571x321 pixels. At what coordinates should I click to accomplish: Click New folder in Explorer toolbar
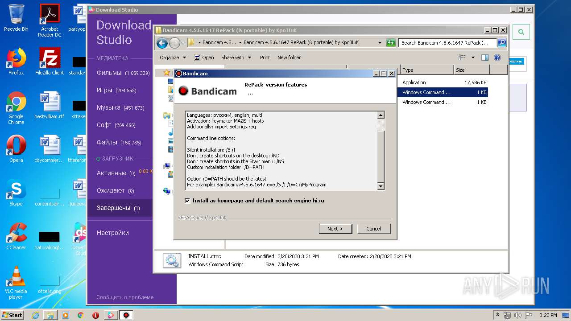289,58
